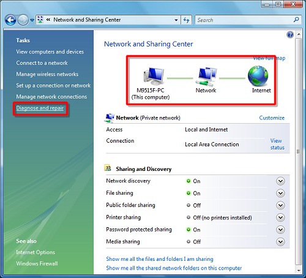This screenshot has height=278, width=306.
Task: Click the refresh icon beside address bar
Action: tap(186, 20)
